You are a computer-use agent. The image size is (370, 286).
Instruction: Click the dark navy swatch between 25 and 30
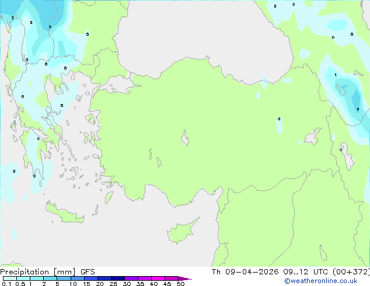tap(118, 278)
